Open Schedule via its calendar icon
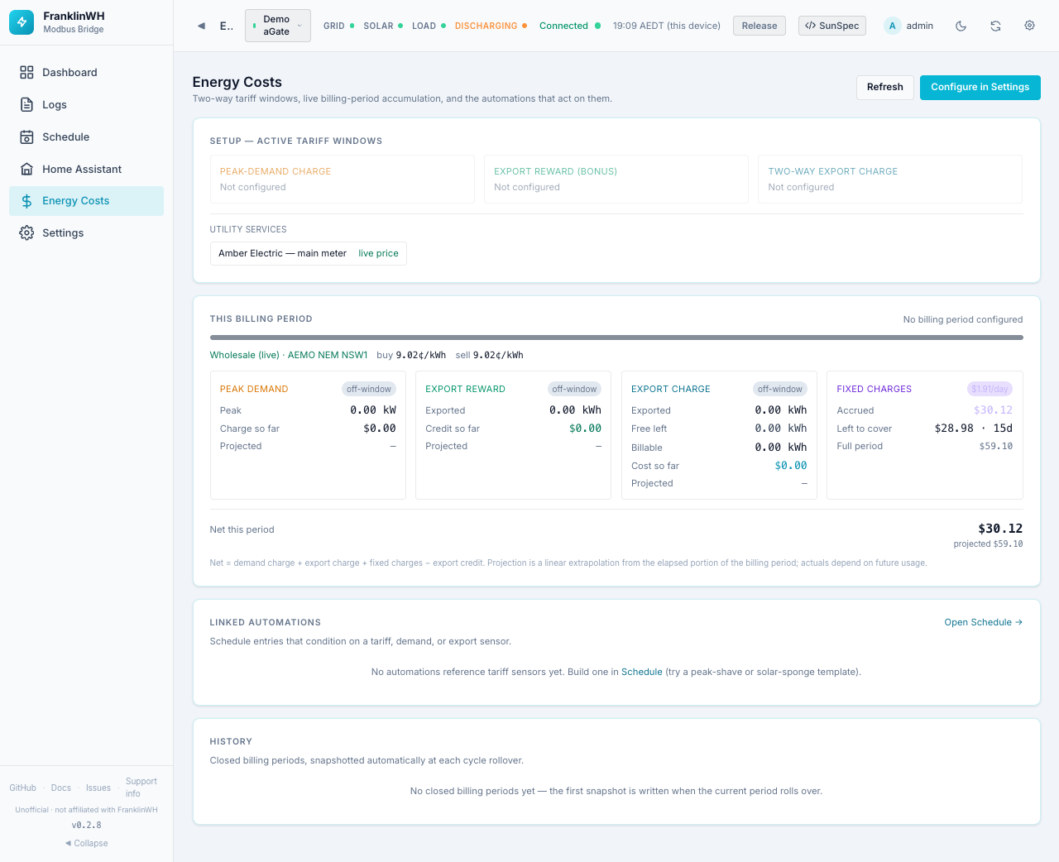Screen dimensions: 1059x862 (x=26, y=137)
